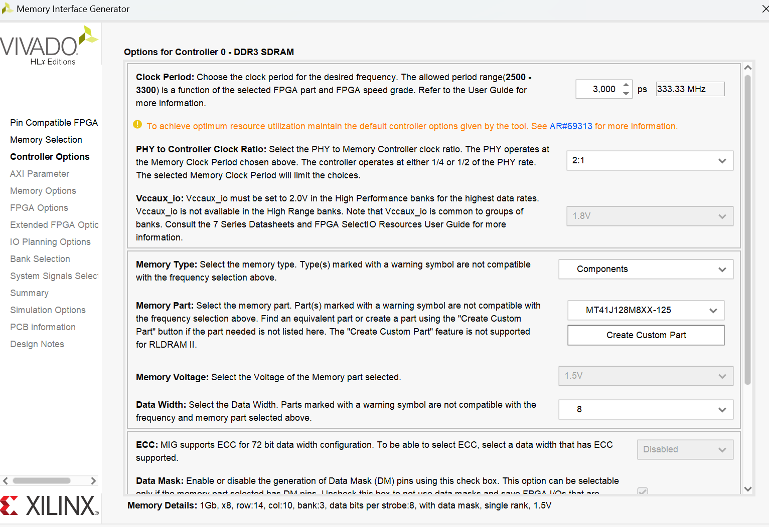The image size is (769, 527).
Task: Select Design Notes in the sidebar
Action: tap(37, 344)
